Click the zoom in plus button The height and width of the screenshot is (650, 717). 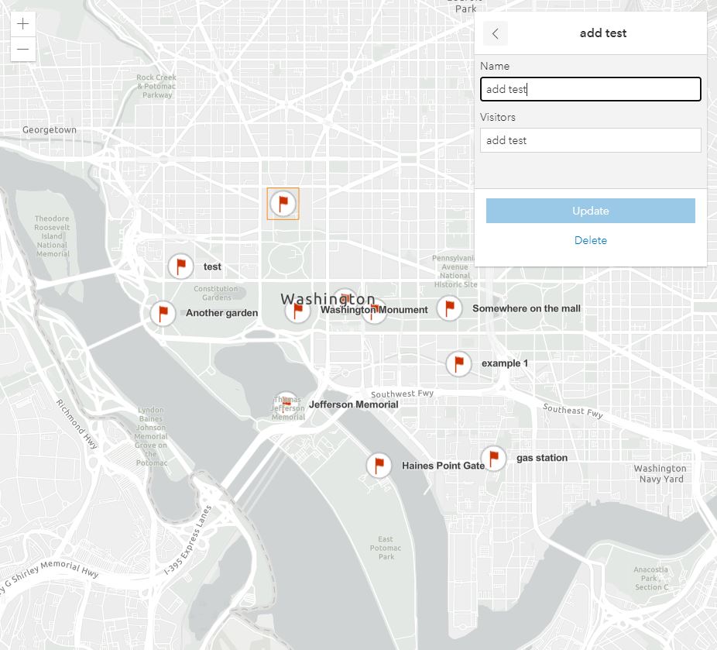click(x=23, y=24)
